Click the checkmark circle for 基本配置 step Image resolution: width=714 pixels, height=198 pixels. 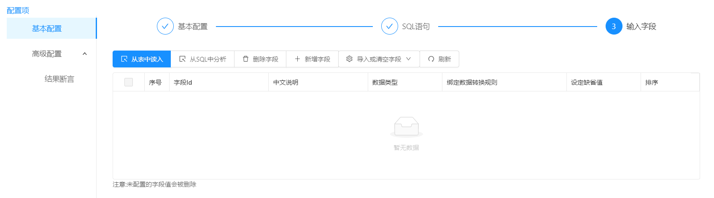[x=165, y=26]
